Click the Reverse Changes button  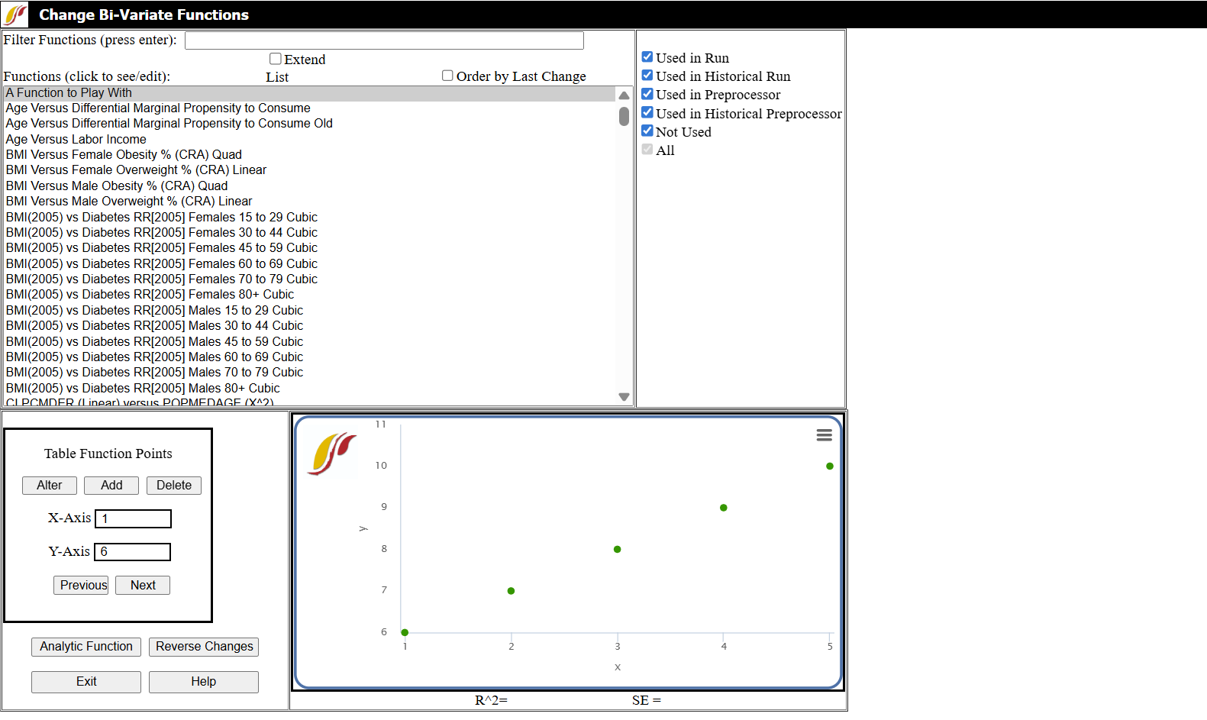(204, 647)
